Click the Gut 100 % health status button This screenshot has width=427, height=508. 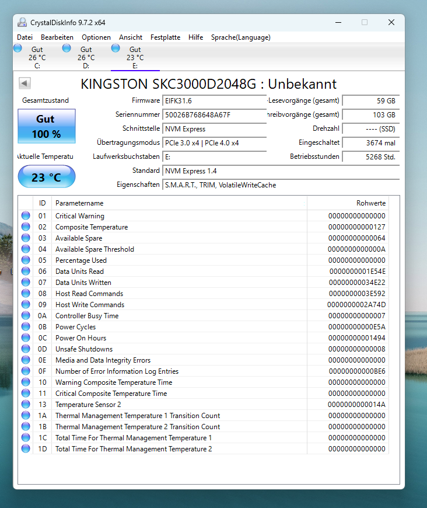[x=47, y=126]
